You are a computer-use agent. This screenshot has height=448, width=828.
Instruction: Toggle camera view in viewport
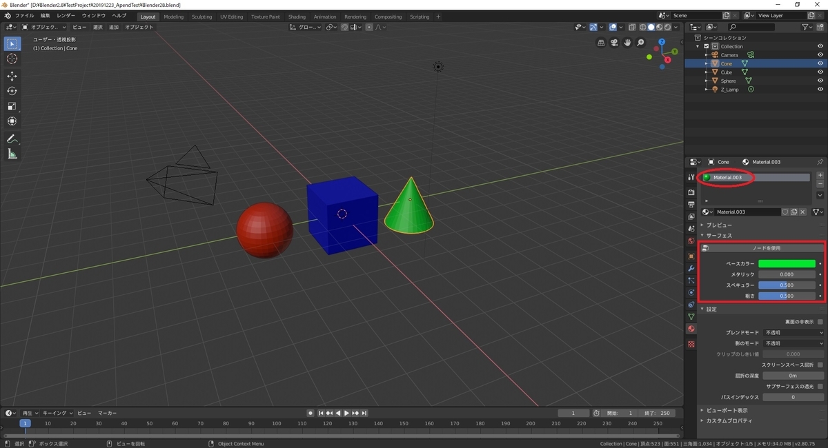(614, 43)
